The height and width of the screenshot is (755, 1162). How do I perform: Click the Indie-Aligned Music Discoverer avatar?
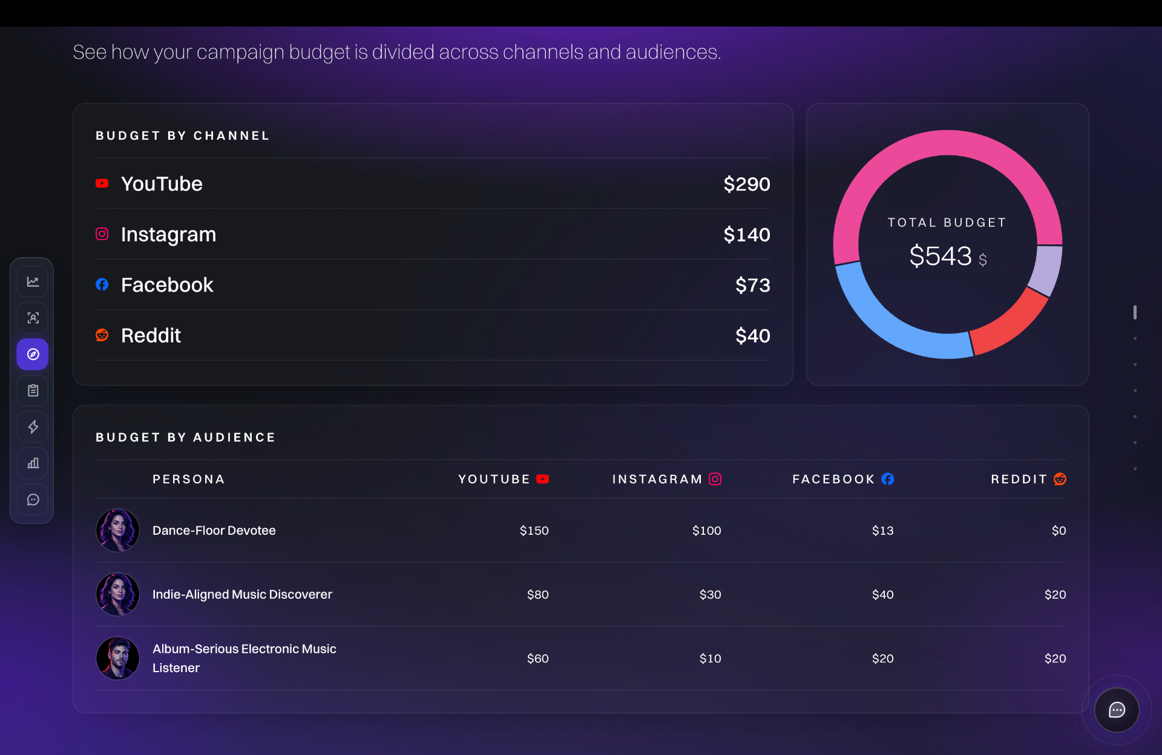(x=118, y=595)
